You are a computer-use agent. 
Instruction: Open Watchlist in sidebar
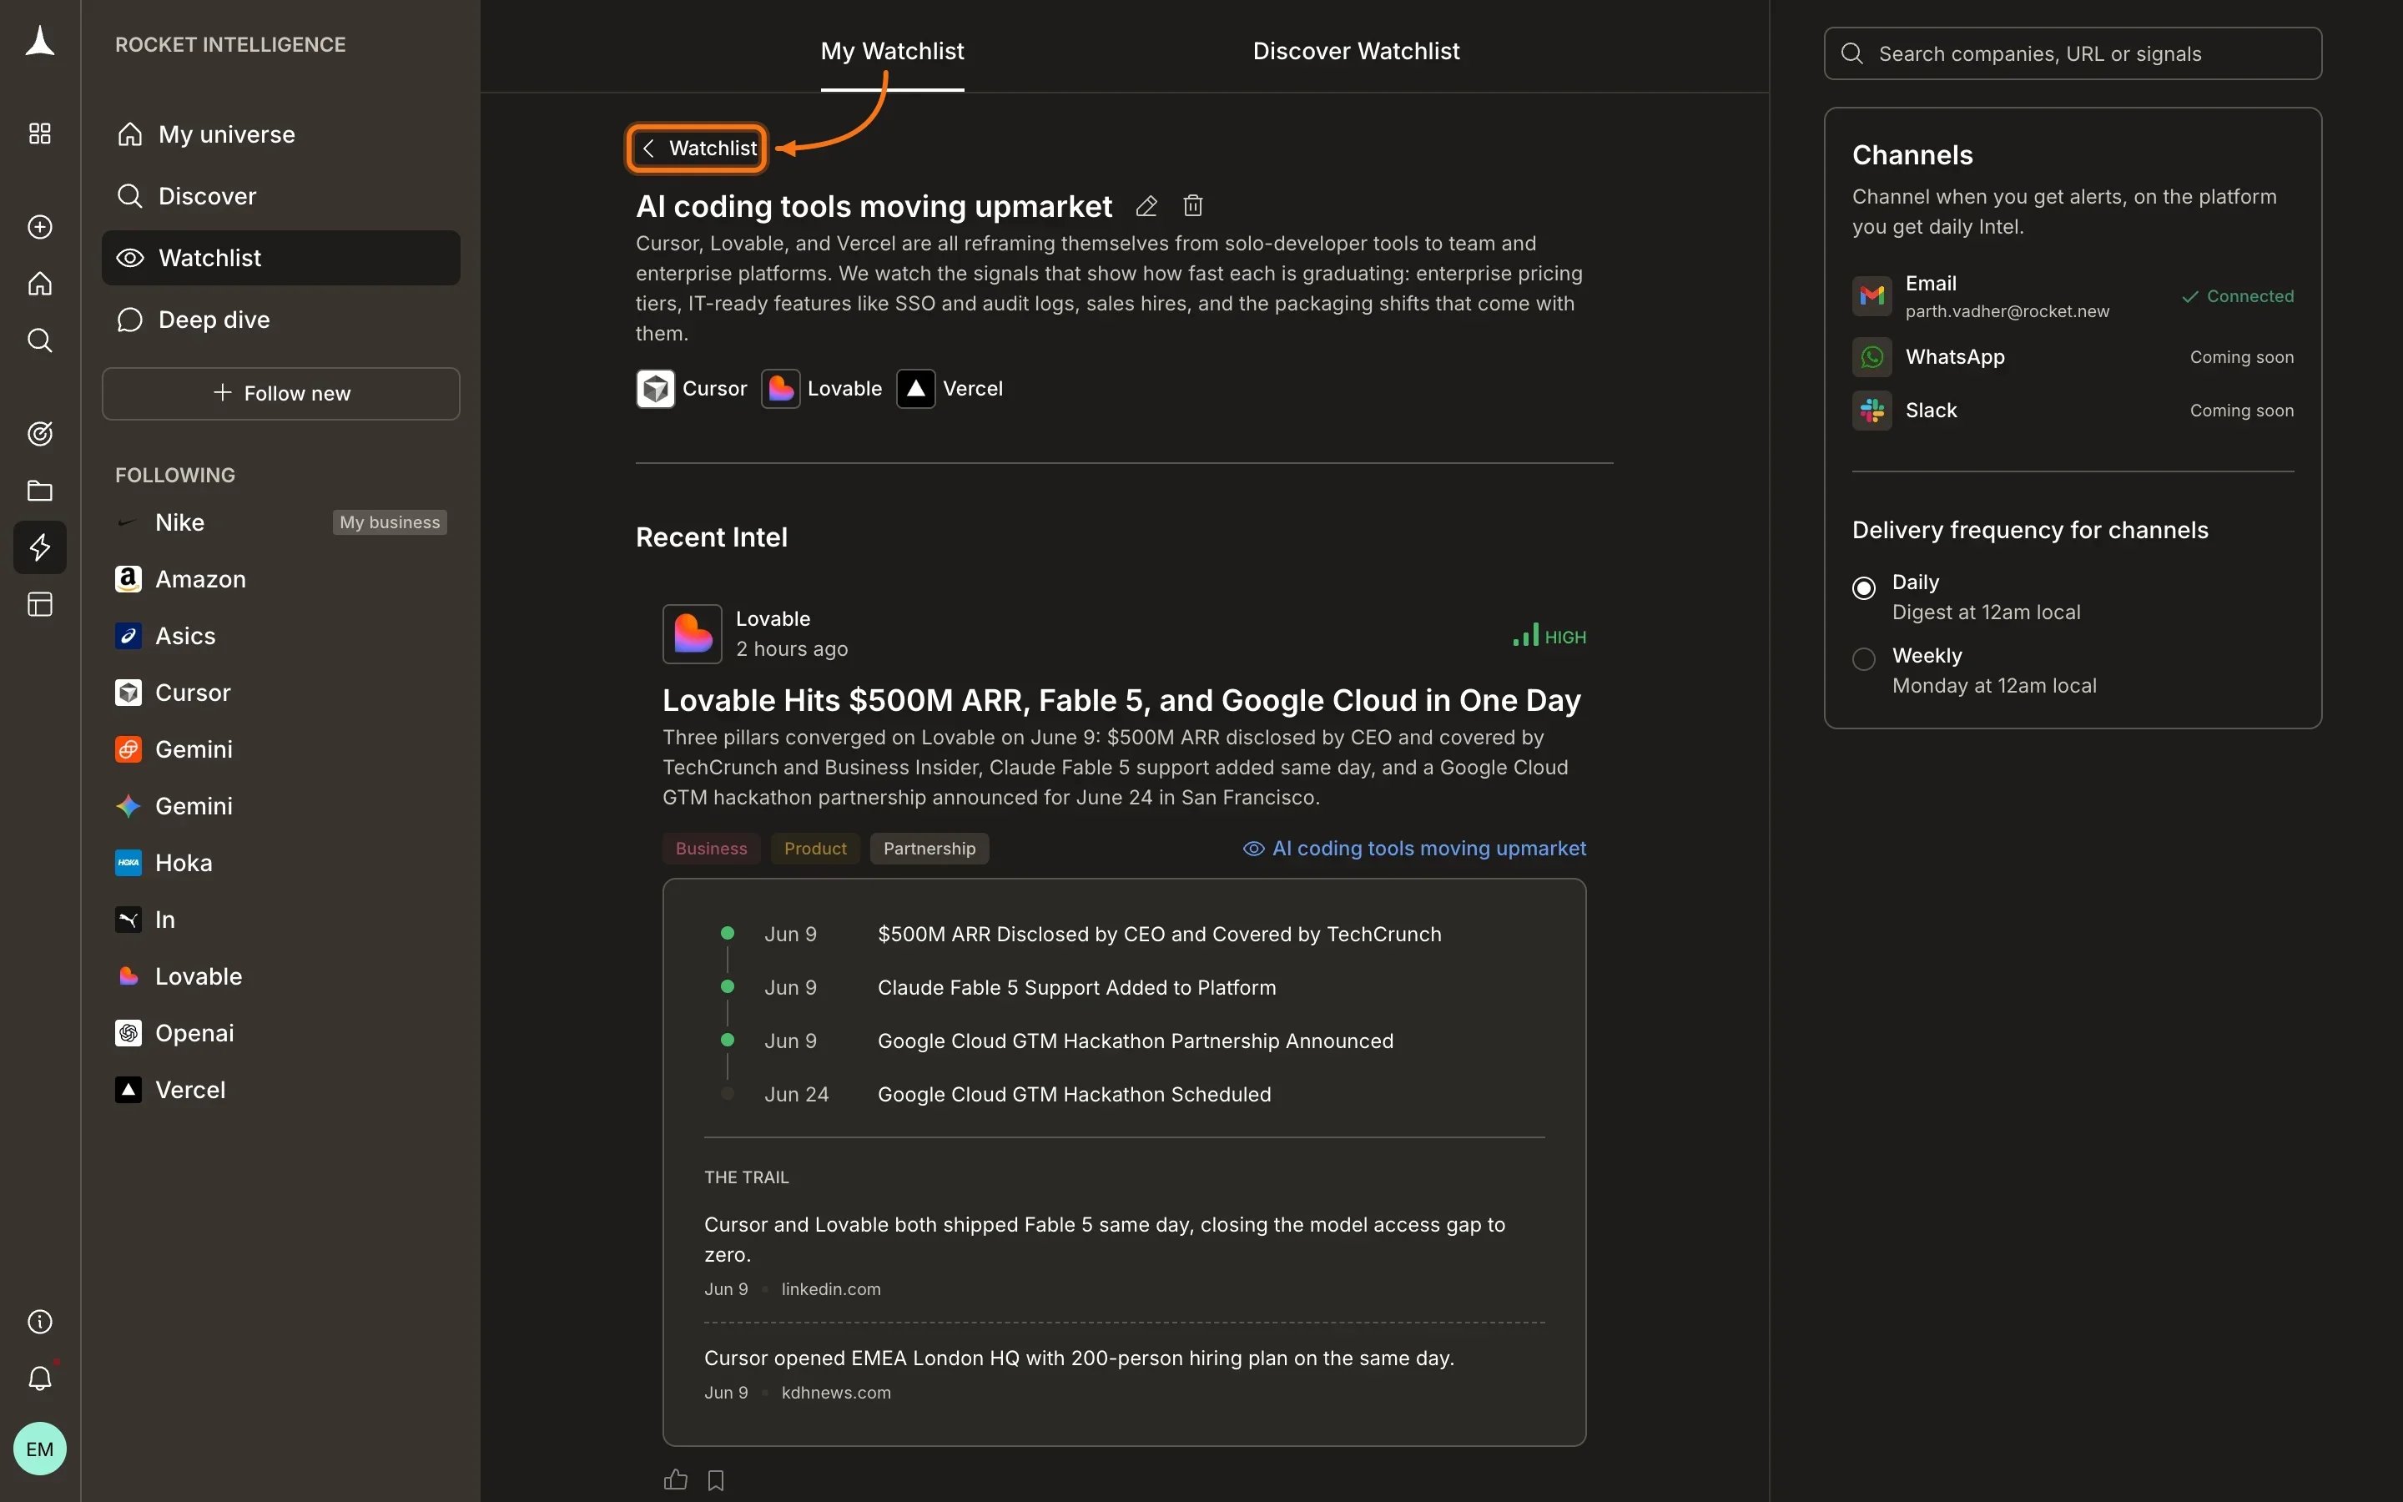pyautogui.click(x=281, y=257)
